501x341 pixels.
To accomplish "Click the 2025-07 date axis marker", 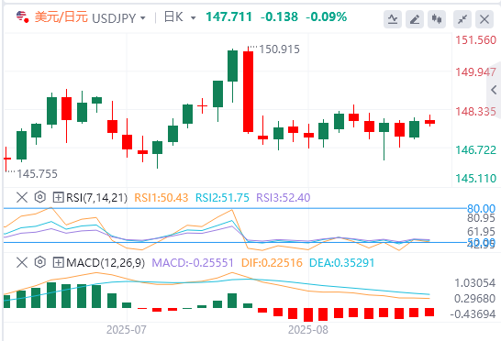I will 127,329.
